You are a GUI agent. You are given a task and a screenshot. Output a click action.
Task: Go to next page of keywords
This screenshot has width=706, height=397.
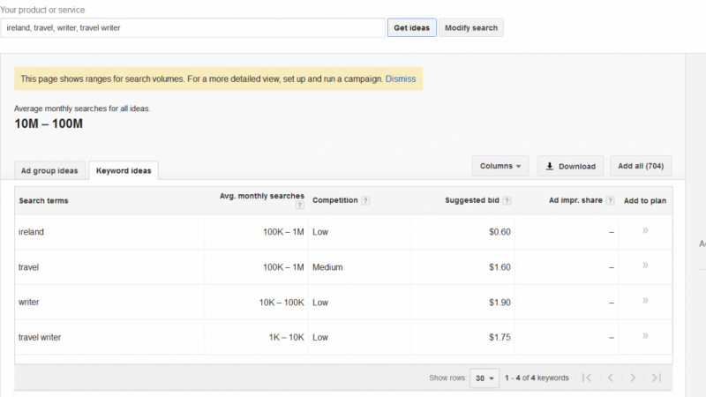coord(633,378)
